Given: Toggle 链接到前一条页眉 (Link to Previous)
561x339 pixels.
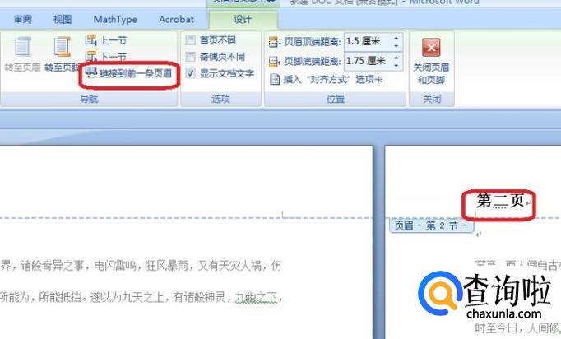Looking at the screenshot, I should [x=128, y=74].
